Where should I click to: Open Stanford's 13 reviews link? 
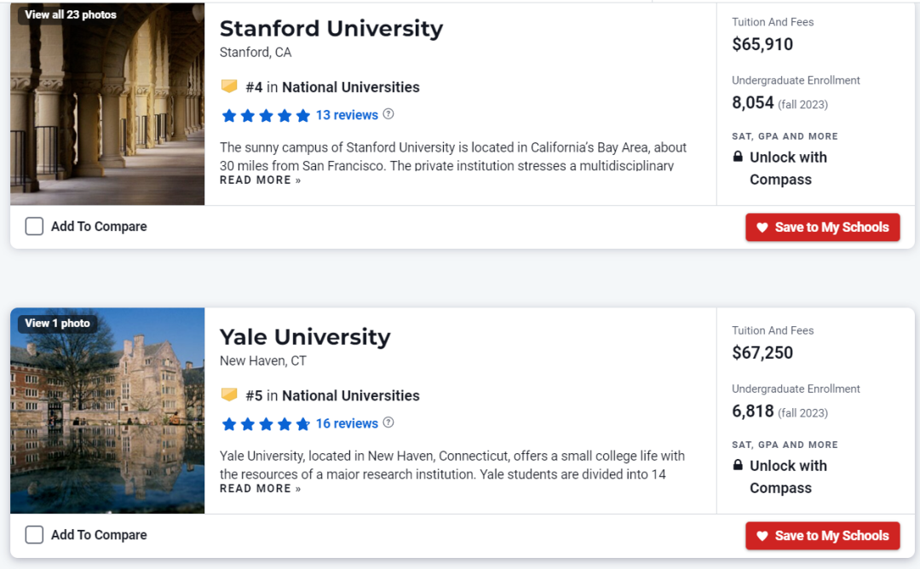click(347, 115)
